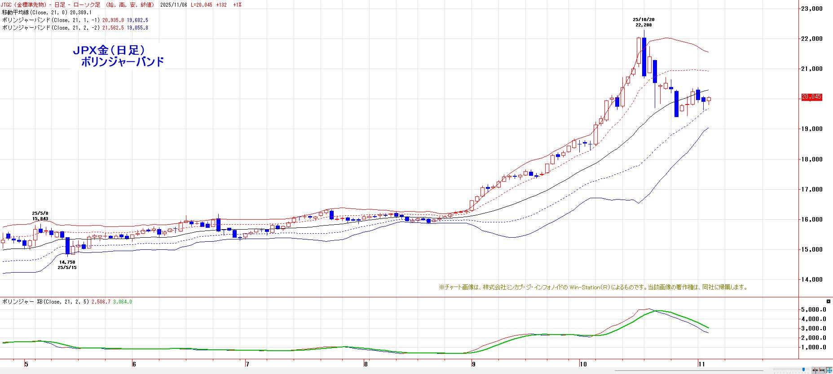Click the 19,000 price axis label

tap(812, 129)
